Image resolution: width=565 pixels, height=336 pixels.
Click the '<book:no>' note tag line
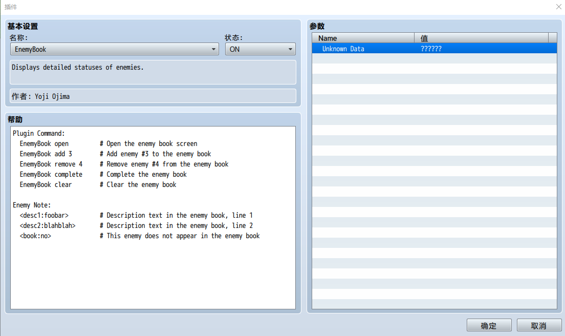click(140, 236)
